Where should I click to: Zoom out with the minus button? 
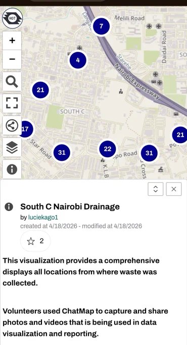(x=12, y=59)
